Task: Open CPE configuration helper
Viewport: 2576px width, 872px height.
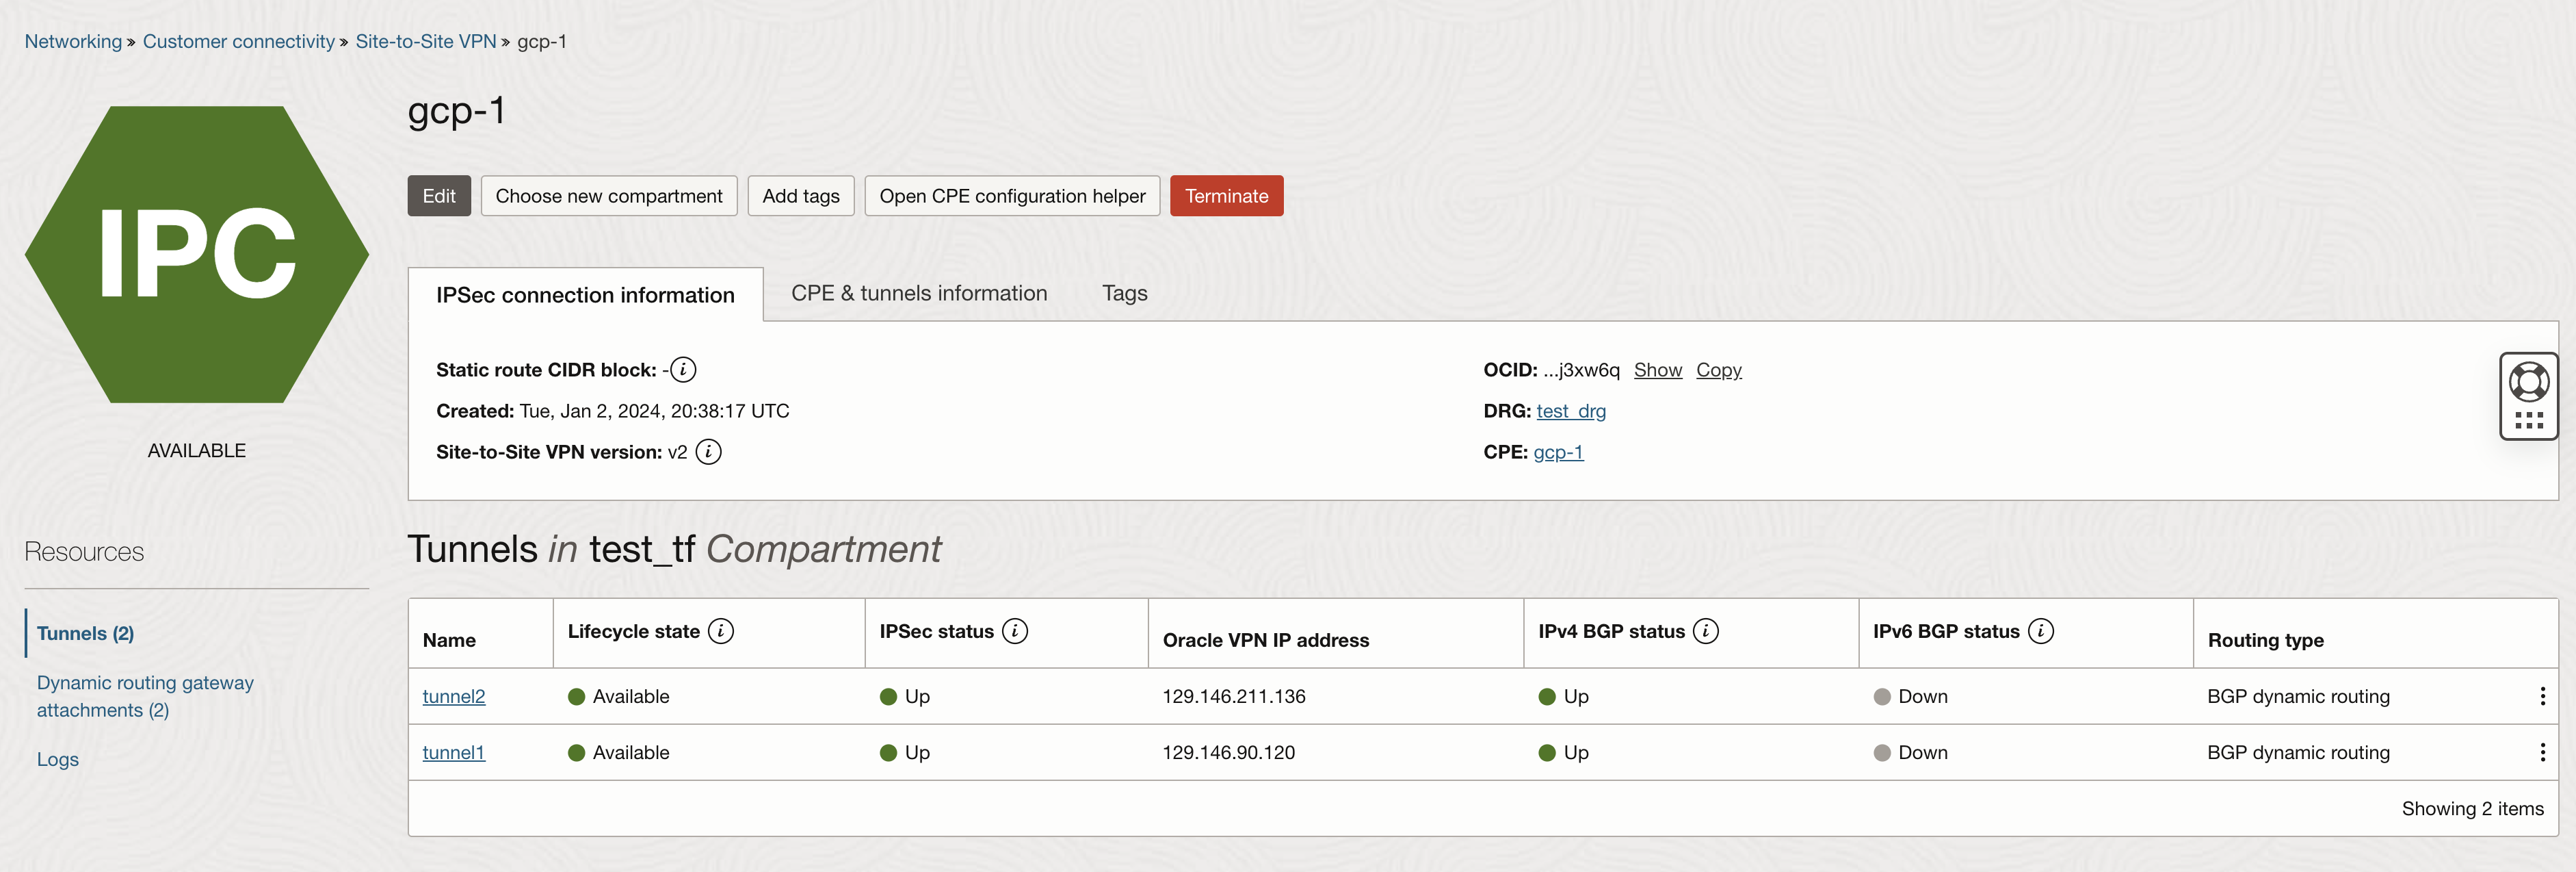Action: 1011,196
